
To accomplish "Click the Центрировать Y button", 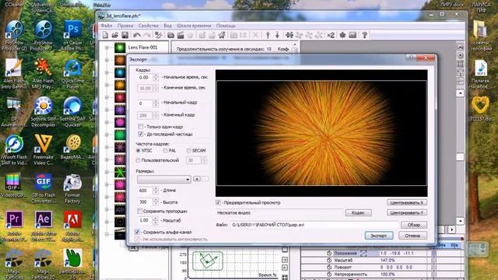I will [x=407, y=212].
